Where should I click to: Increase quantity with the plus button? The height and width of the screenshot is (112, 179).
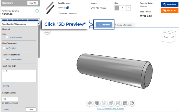[128, 8]
